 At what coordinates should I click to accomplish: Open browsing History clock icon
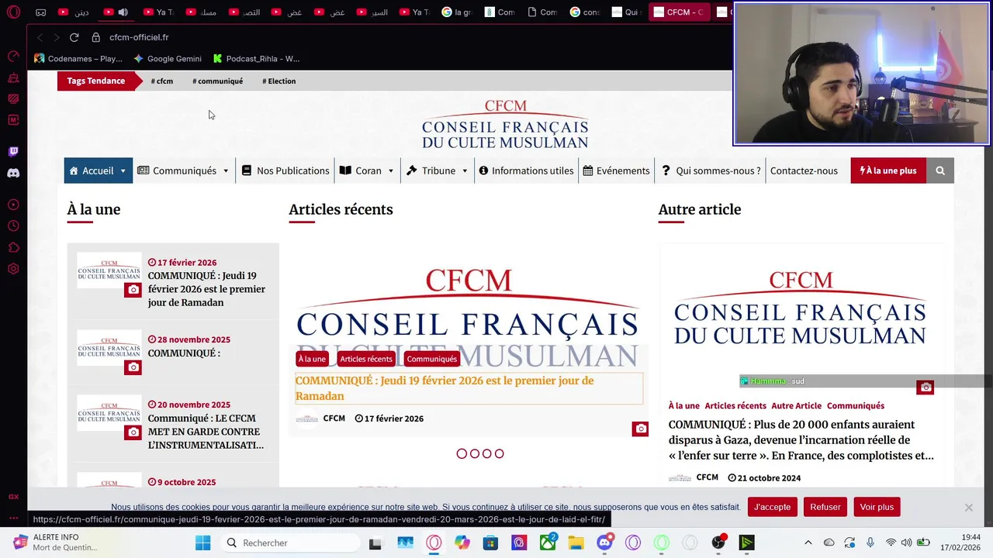tap(13, 226)
